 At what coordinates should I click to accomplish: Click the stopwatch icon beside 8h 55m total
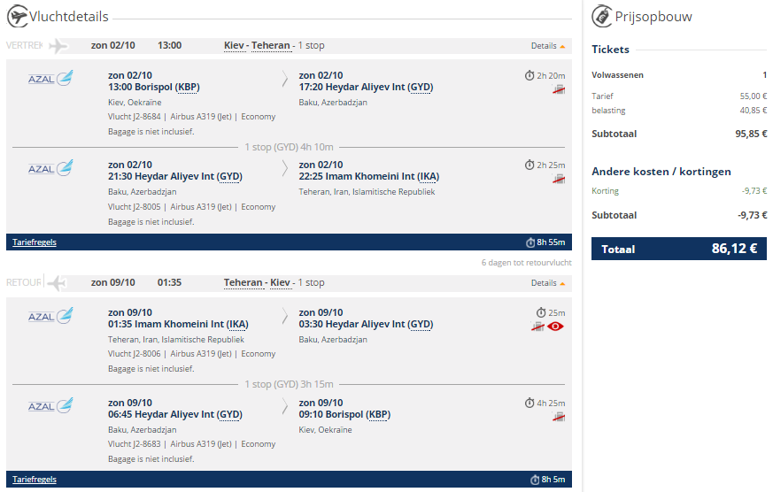[530, 242]
